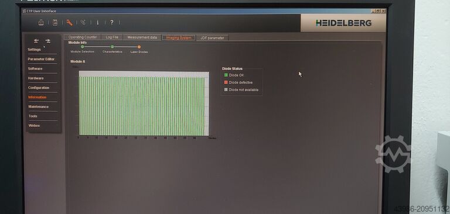Click the right arrow sidebar icon
Screen dimensions: 450x214
tap(48, 41)
